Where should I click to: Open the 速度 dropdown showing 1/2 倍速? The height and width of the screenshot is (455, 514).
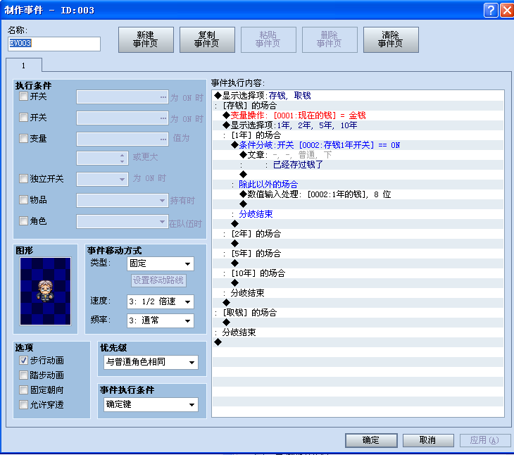coord(161,301)
